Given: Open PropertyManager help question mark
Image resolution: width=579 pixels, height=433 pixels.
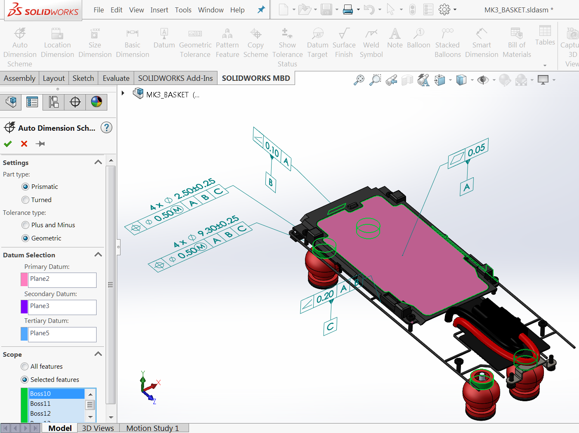Looking at the screenshot, I should 106,128.
